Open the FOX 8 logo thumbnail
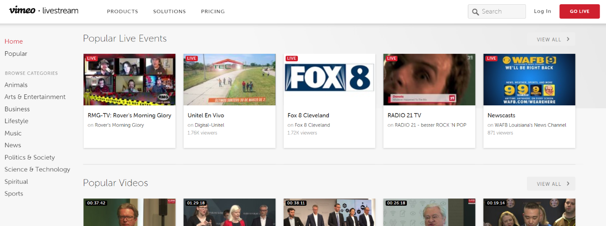This screenshot has height=226, width=606. [329, 80]
